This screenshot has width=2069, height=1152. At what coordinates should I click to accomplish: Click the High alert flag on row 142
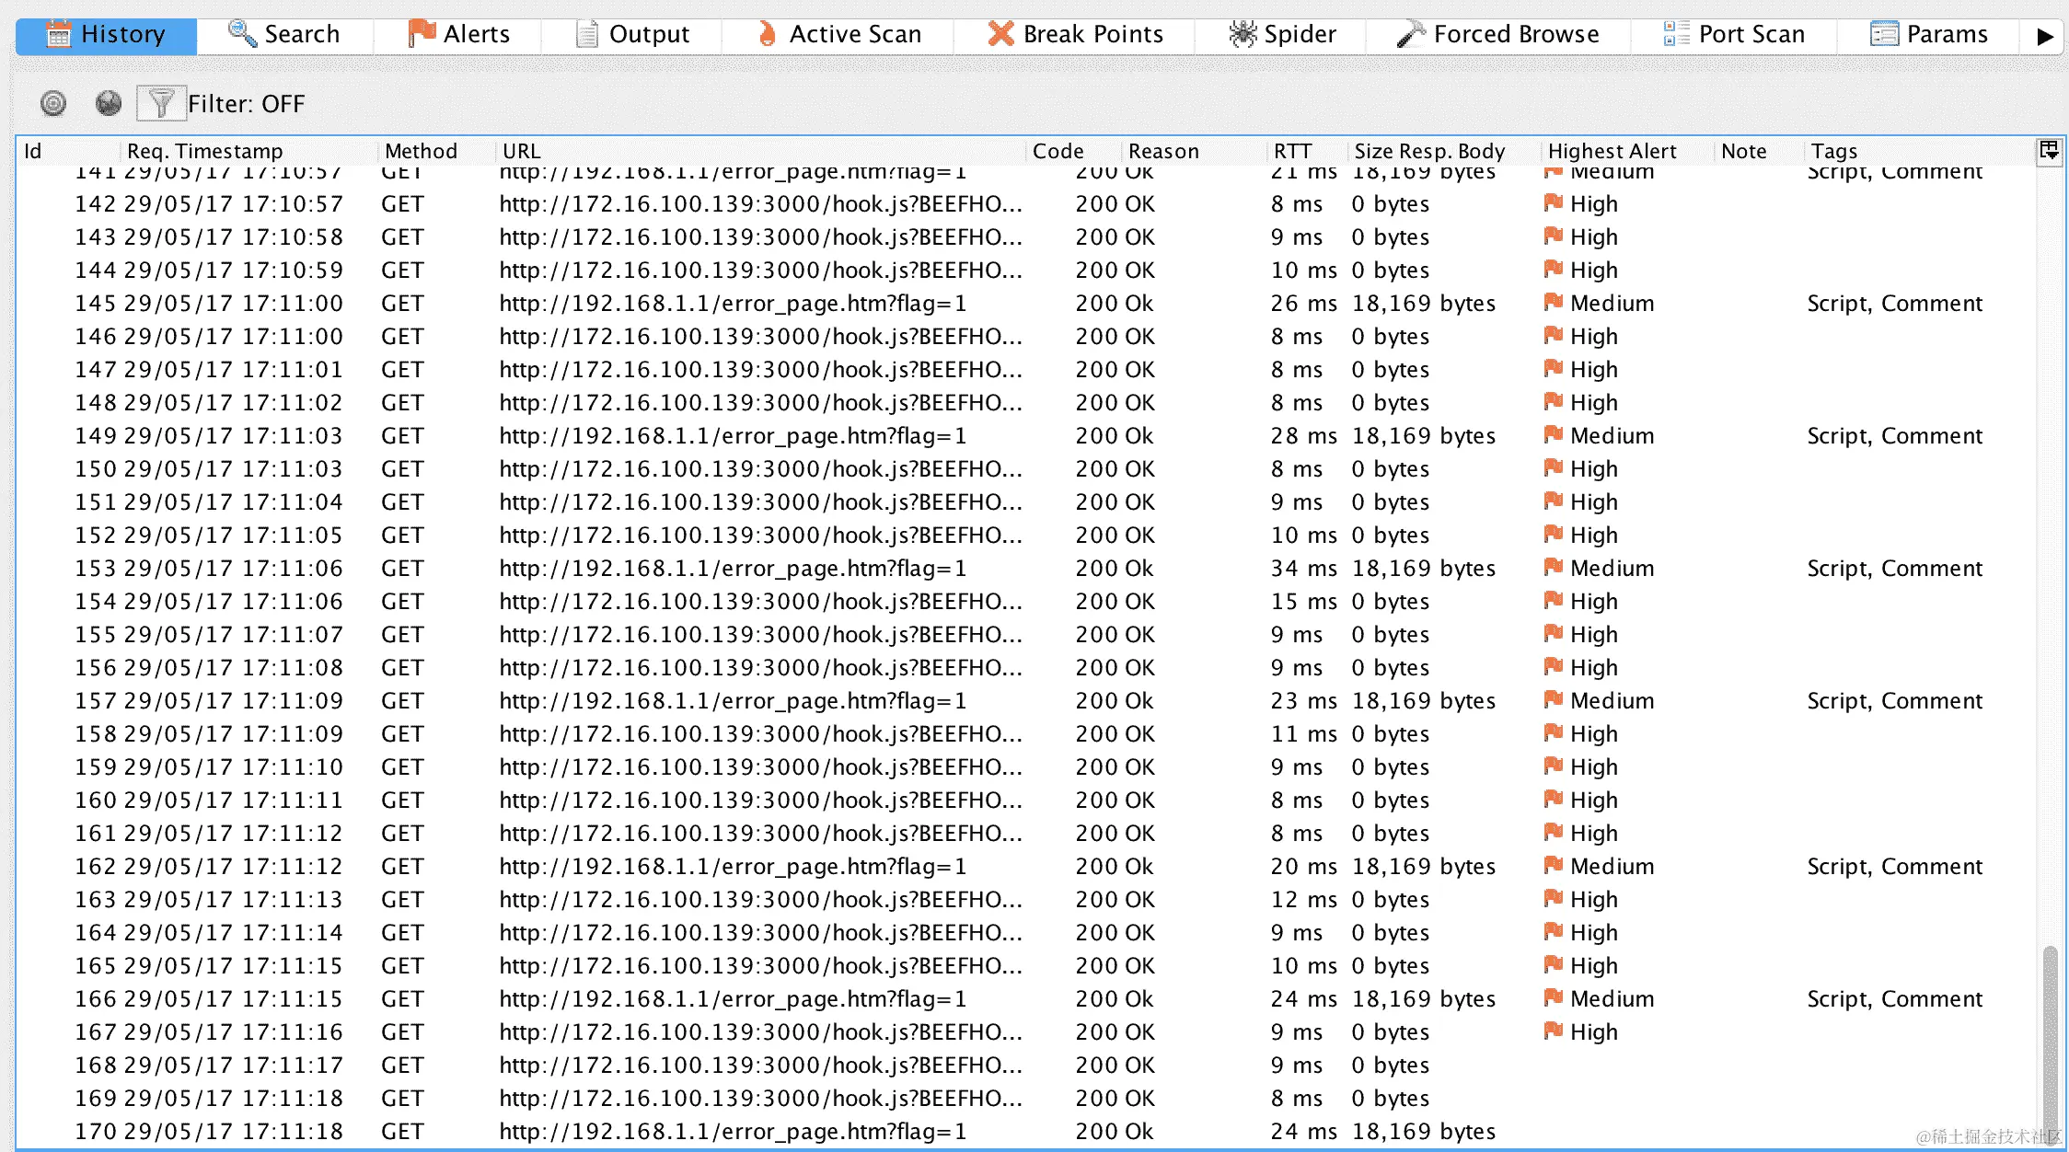(1554, 203)
